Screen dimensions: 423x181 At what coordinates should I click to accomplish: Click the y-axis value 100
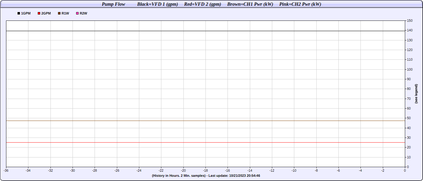[410, 69]
